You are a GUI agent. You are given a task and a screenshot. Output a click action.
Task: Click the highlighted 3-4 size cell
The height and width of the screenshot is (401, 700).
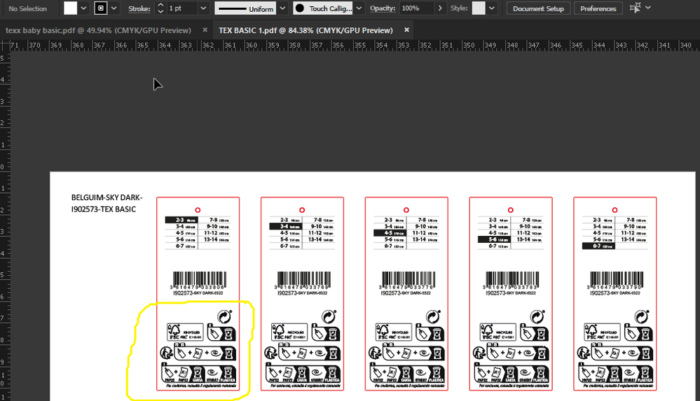click(x=286, y=227)
